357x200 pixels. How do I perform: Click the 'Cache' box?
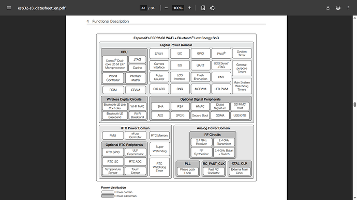(x=137, y=68)
